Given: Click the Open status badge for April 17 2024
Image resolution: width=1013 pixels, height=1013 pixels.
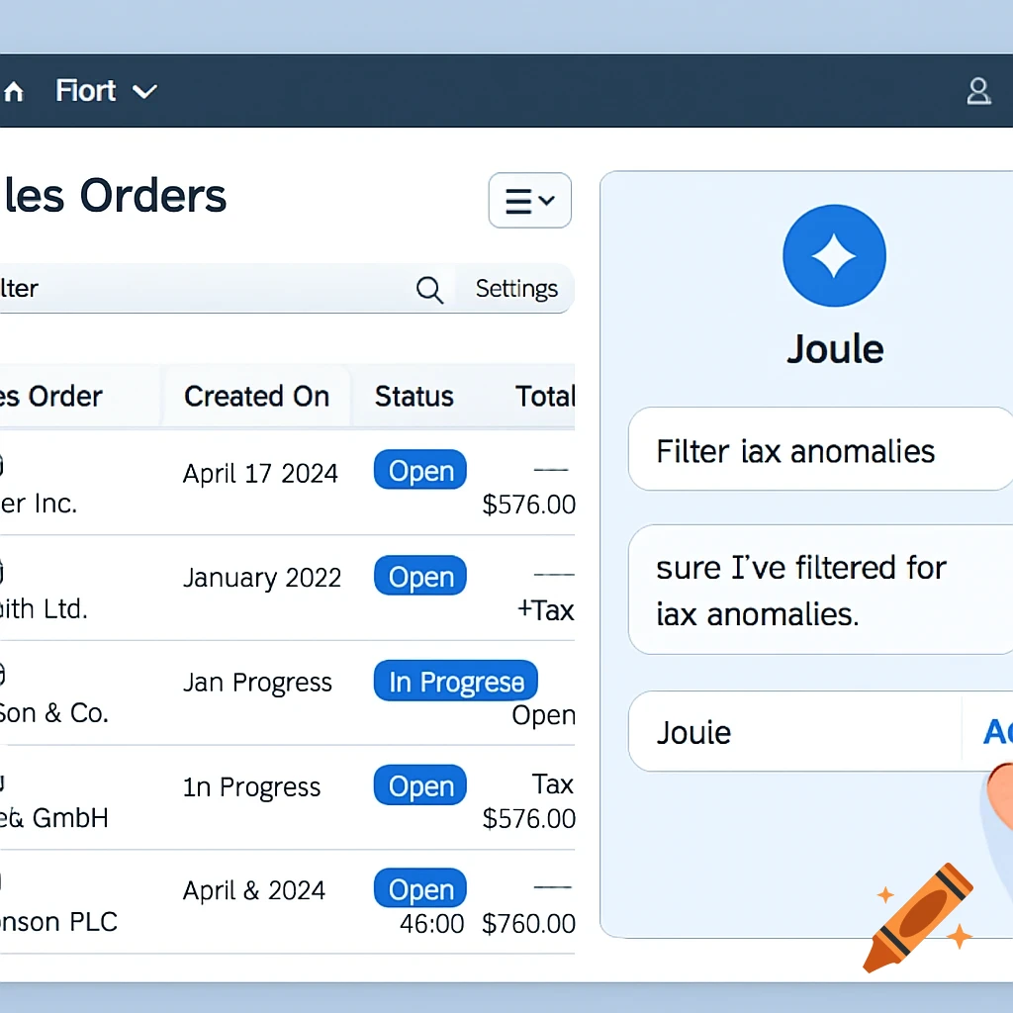Looking at the screenshot, I should pyautogui.click(x=419, y=470).
